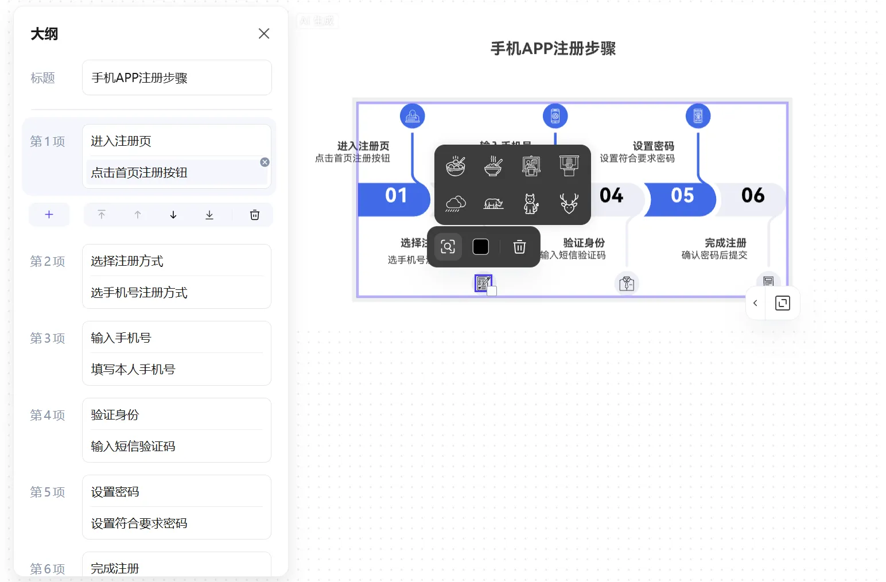Open the black color swatch
Viewport: 886px width, 582px height.
pos(480,247)
